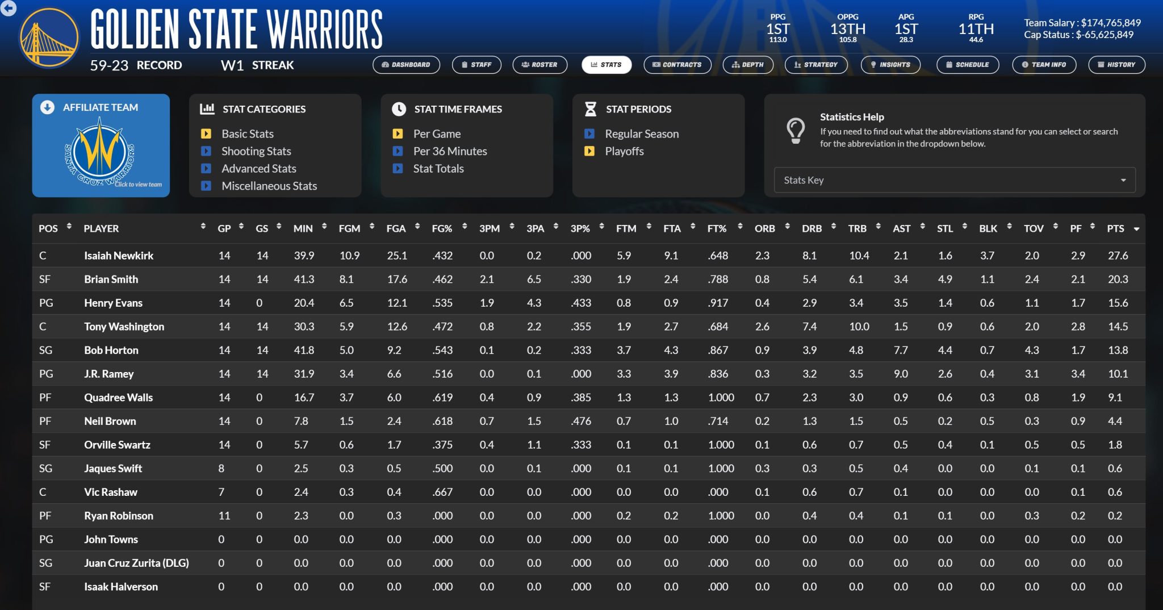
Task: Go to the Contracts tab
Action: (x=677, y=65)
